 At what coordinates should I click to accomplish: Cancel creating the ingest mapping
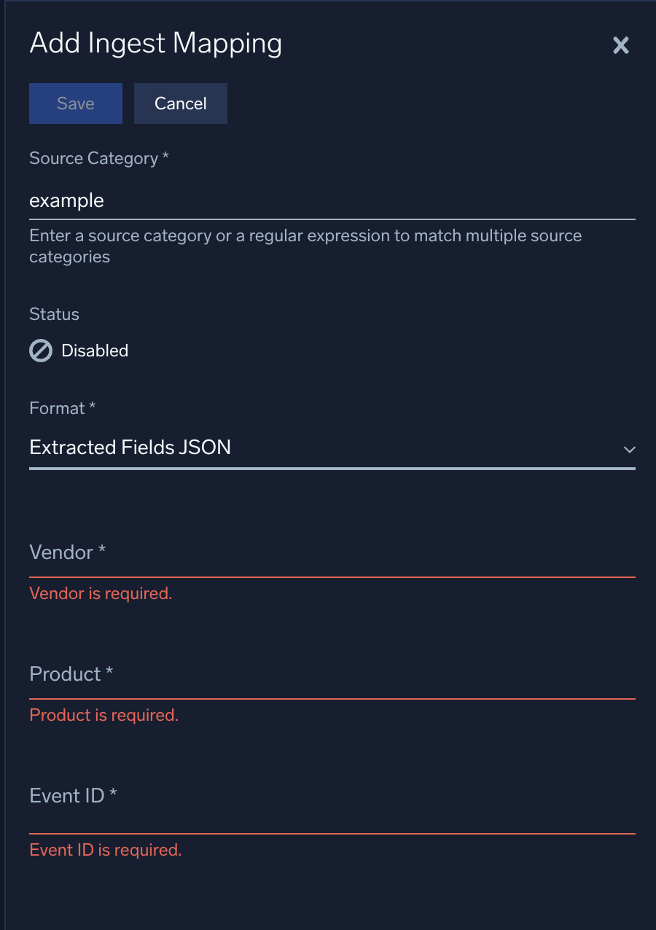180,103
